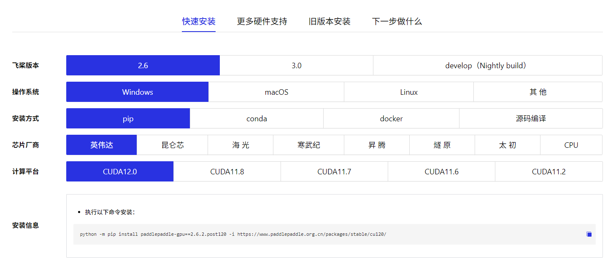
Task: Switch chip vendor to CPU
Action: 571,145
